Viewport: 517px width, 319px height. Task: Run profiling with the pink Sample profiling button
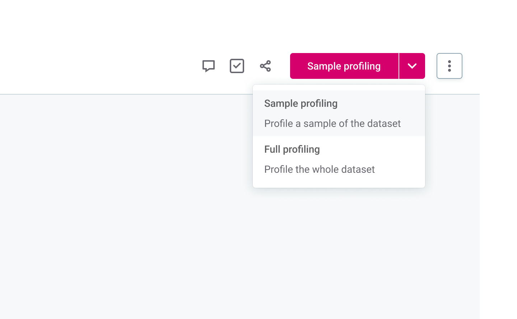pos(344,66)
